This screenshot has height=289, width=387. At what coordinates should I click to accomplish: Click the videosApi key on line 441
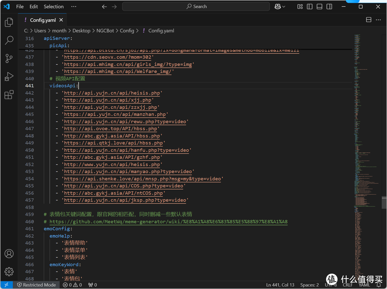coord(62,86)
